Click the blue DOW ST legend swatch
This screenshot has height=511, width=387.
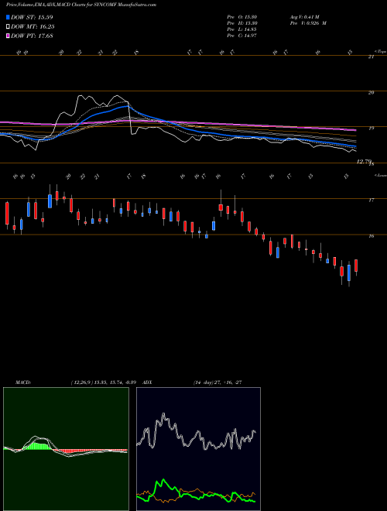(x=8, y=17)
